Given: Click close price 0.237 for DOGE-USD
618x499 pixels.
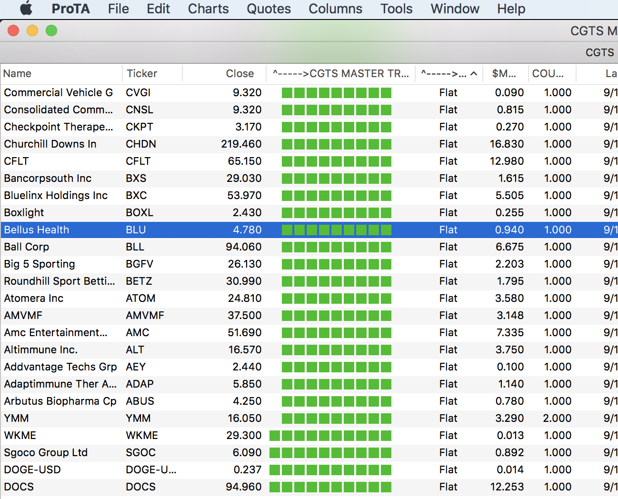Looking at the screenshot, I should pyautogui.click(x=248, y=469).
